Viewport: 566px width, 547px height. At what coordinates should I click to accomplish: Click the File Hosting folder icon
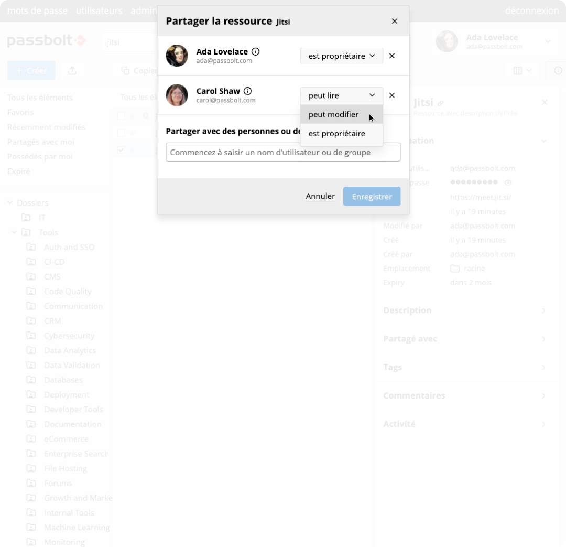coord(31,469)
